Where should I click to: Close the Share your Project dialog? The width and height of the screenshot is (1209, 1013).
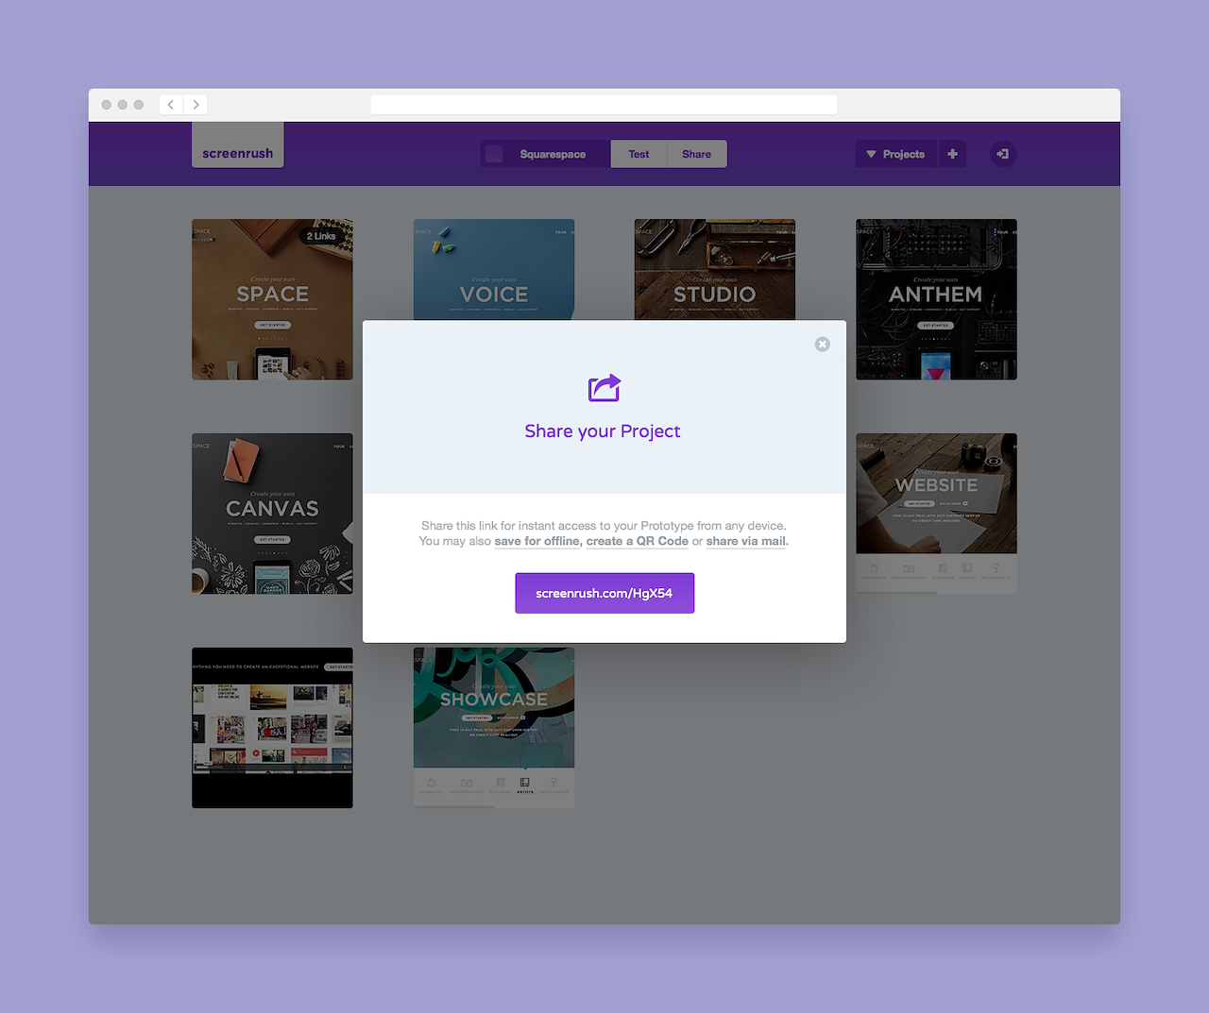pos(823,345)
